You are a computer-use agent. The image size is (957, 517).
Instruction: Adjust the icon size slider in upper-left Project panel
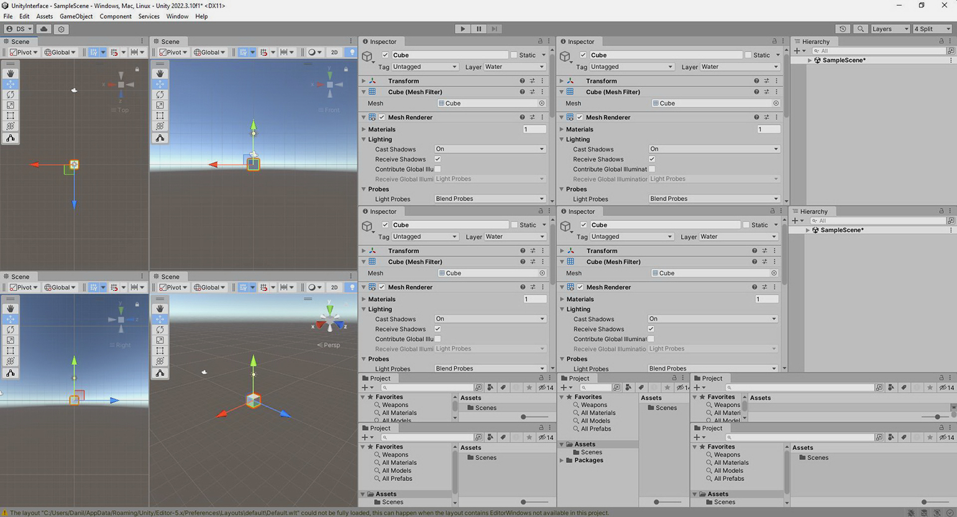tap(524, 417)
